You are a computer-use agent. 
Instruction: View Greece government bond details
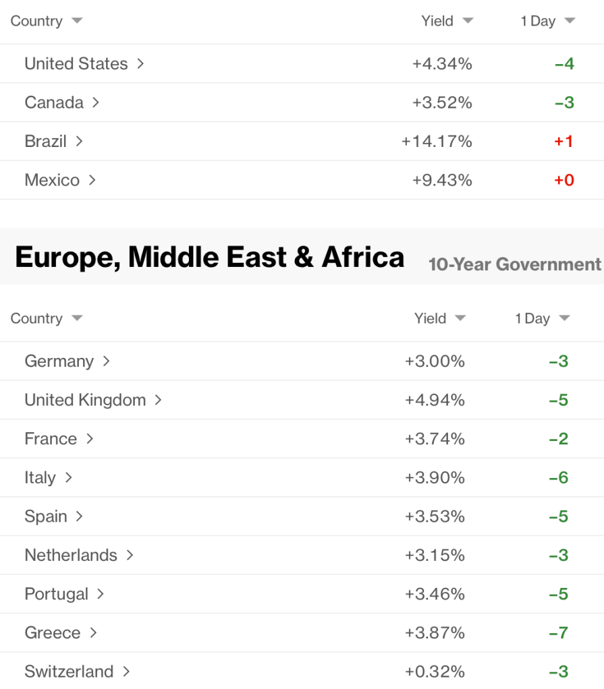click(53, 633)
